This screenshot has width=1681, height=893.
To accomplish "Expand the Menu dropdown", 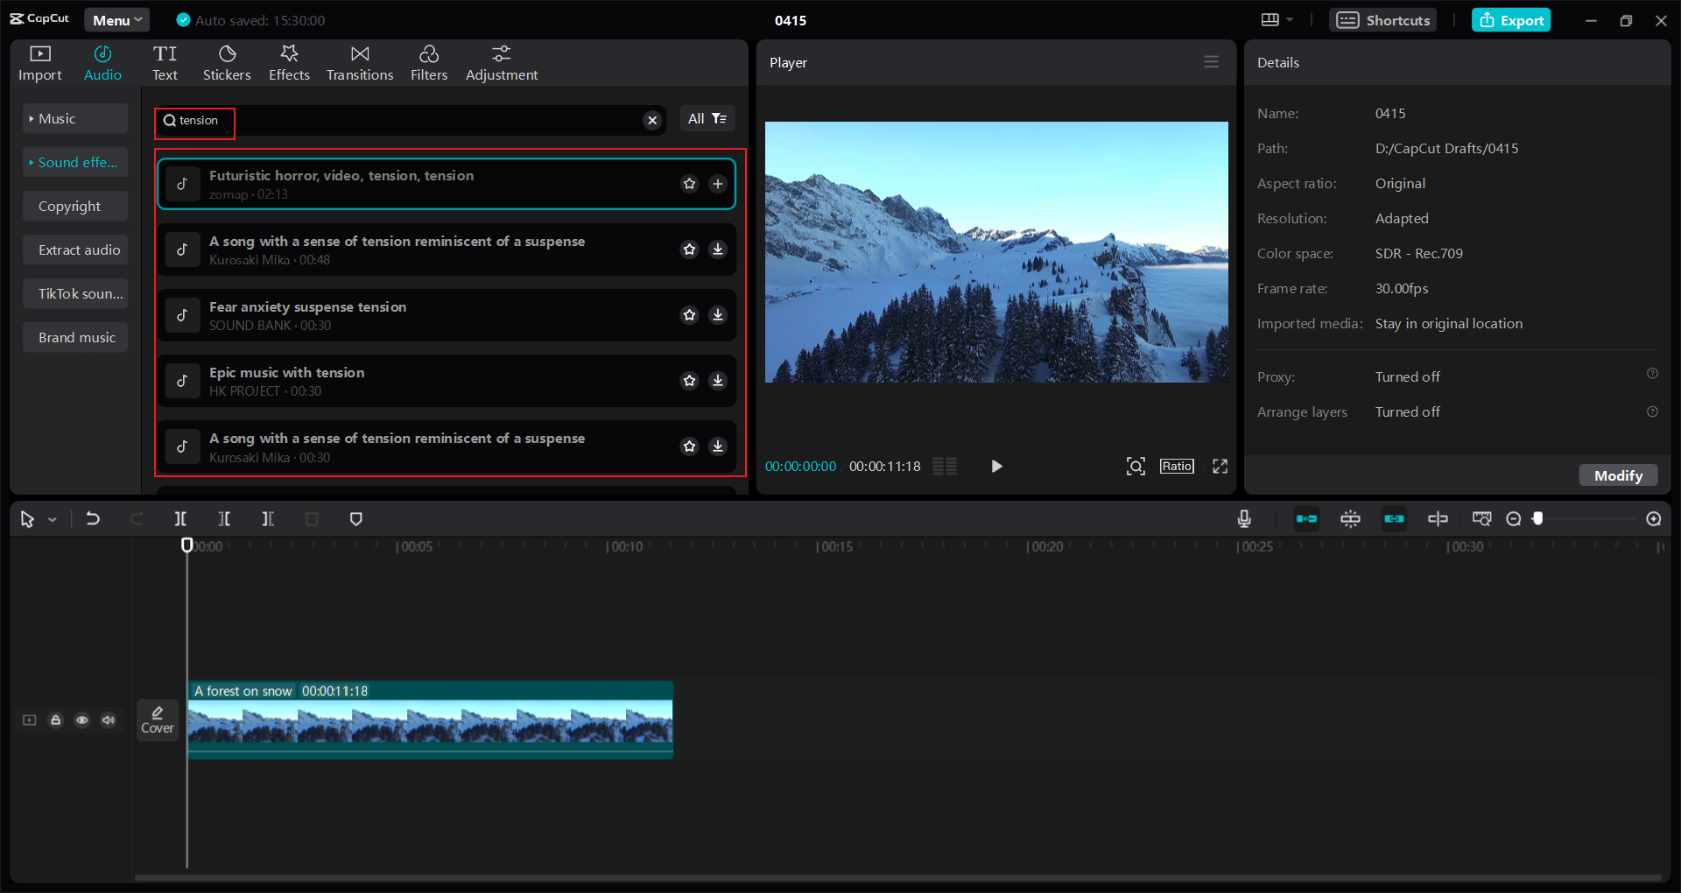I will (117, 20).
